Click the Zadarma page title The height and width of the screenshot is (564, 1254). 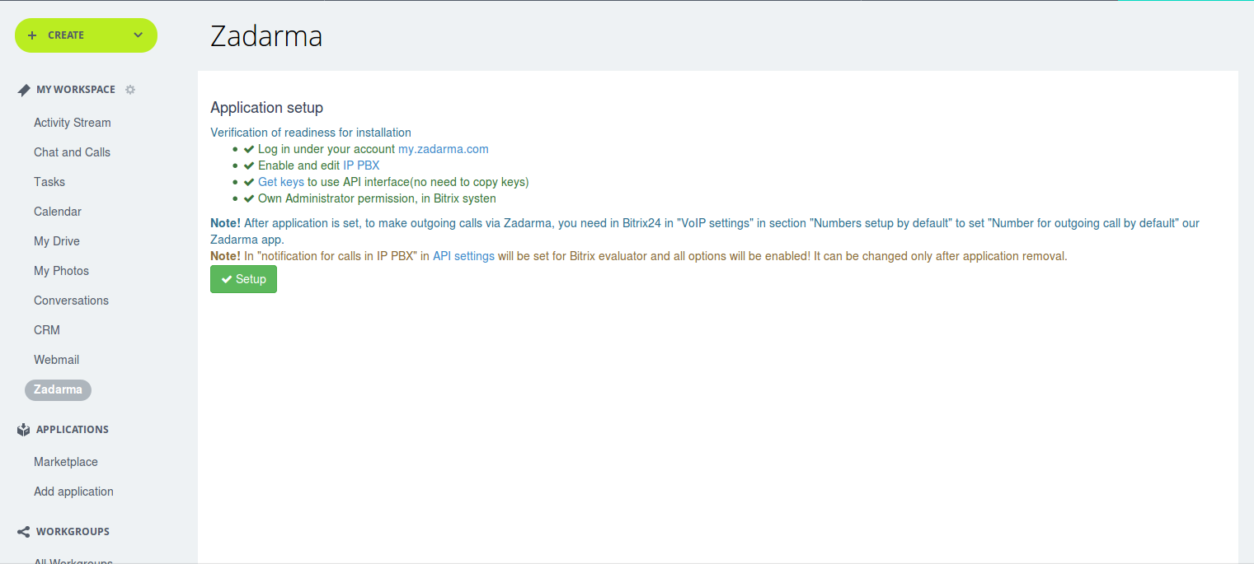pyautogui.click(x=266, y=36)
